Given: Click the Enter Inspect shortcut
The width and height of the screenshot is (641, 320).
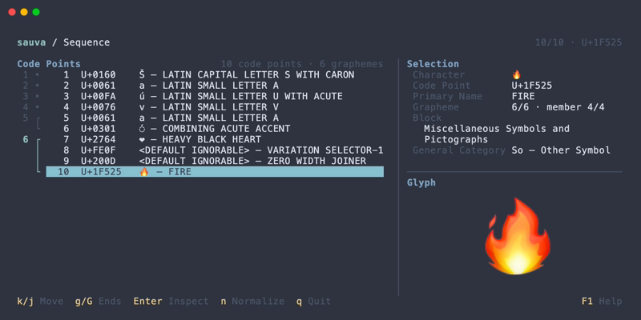Looking at the screenshot, I should (171, 302).
